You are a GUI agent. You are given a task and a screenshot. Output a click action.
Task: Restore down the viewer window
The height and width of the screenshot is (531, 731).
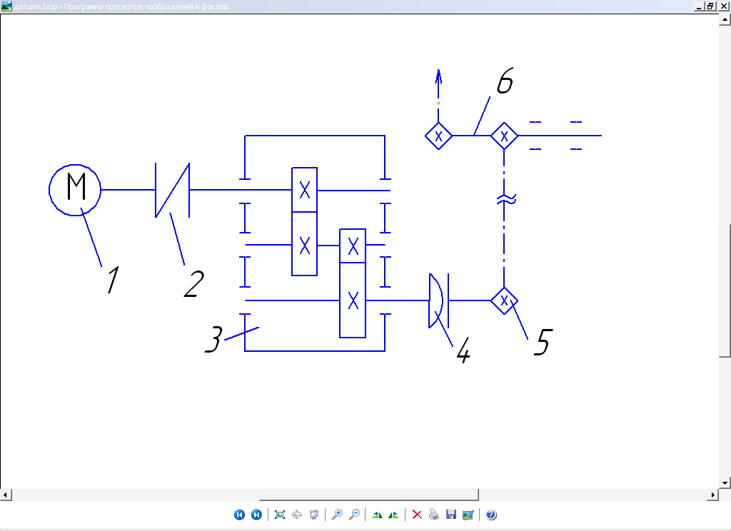coord(710,6)
